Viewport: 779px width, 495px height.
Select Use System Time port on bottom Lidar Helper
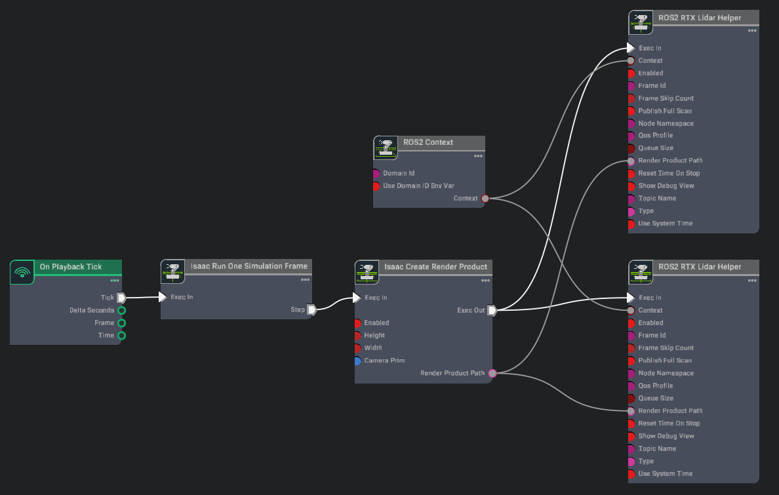tap(631, 473)
